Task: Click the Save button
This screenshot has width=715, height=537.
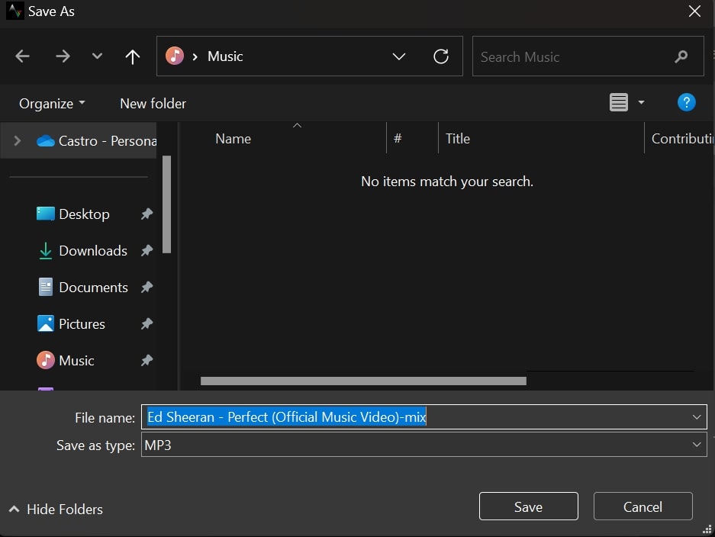Action: pyautogui.click(x=528, y=507)
